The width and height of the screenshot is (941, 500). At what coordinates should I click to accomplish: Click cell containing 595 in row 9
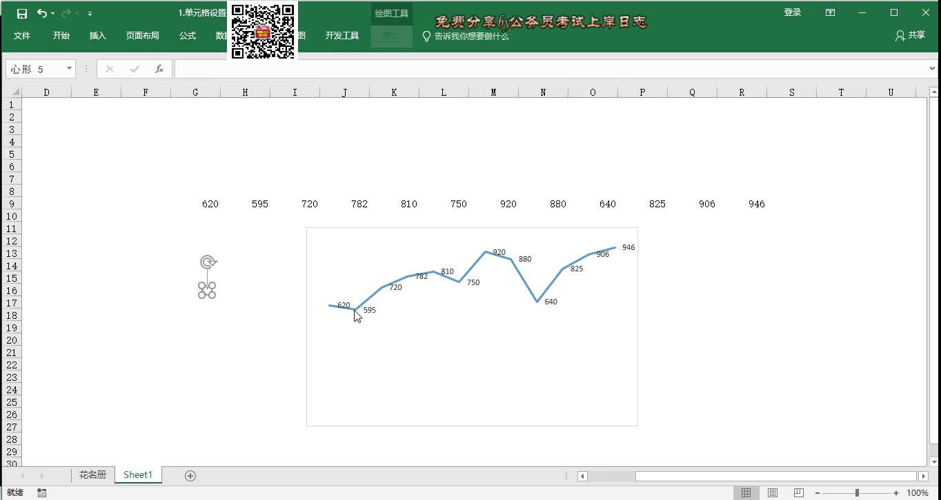click(x=245, y=204)
